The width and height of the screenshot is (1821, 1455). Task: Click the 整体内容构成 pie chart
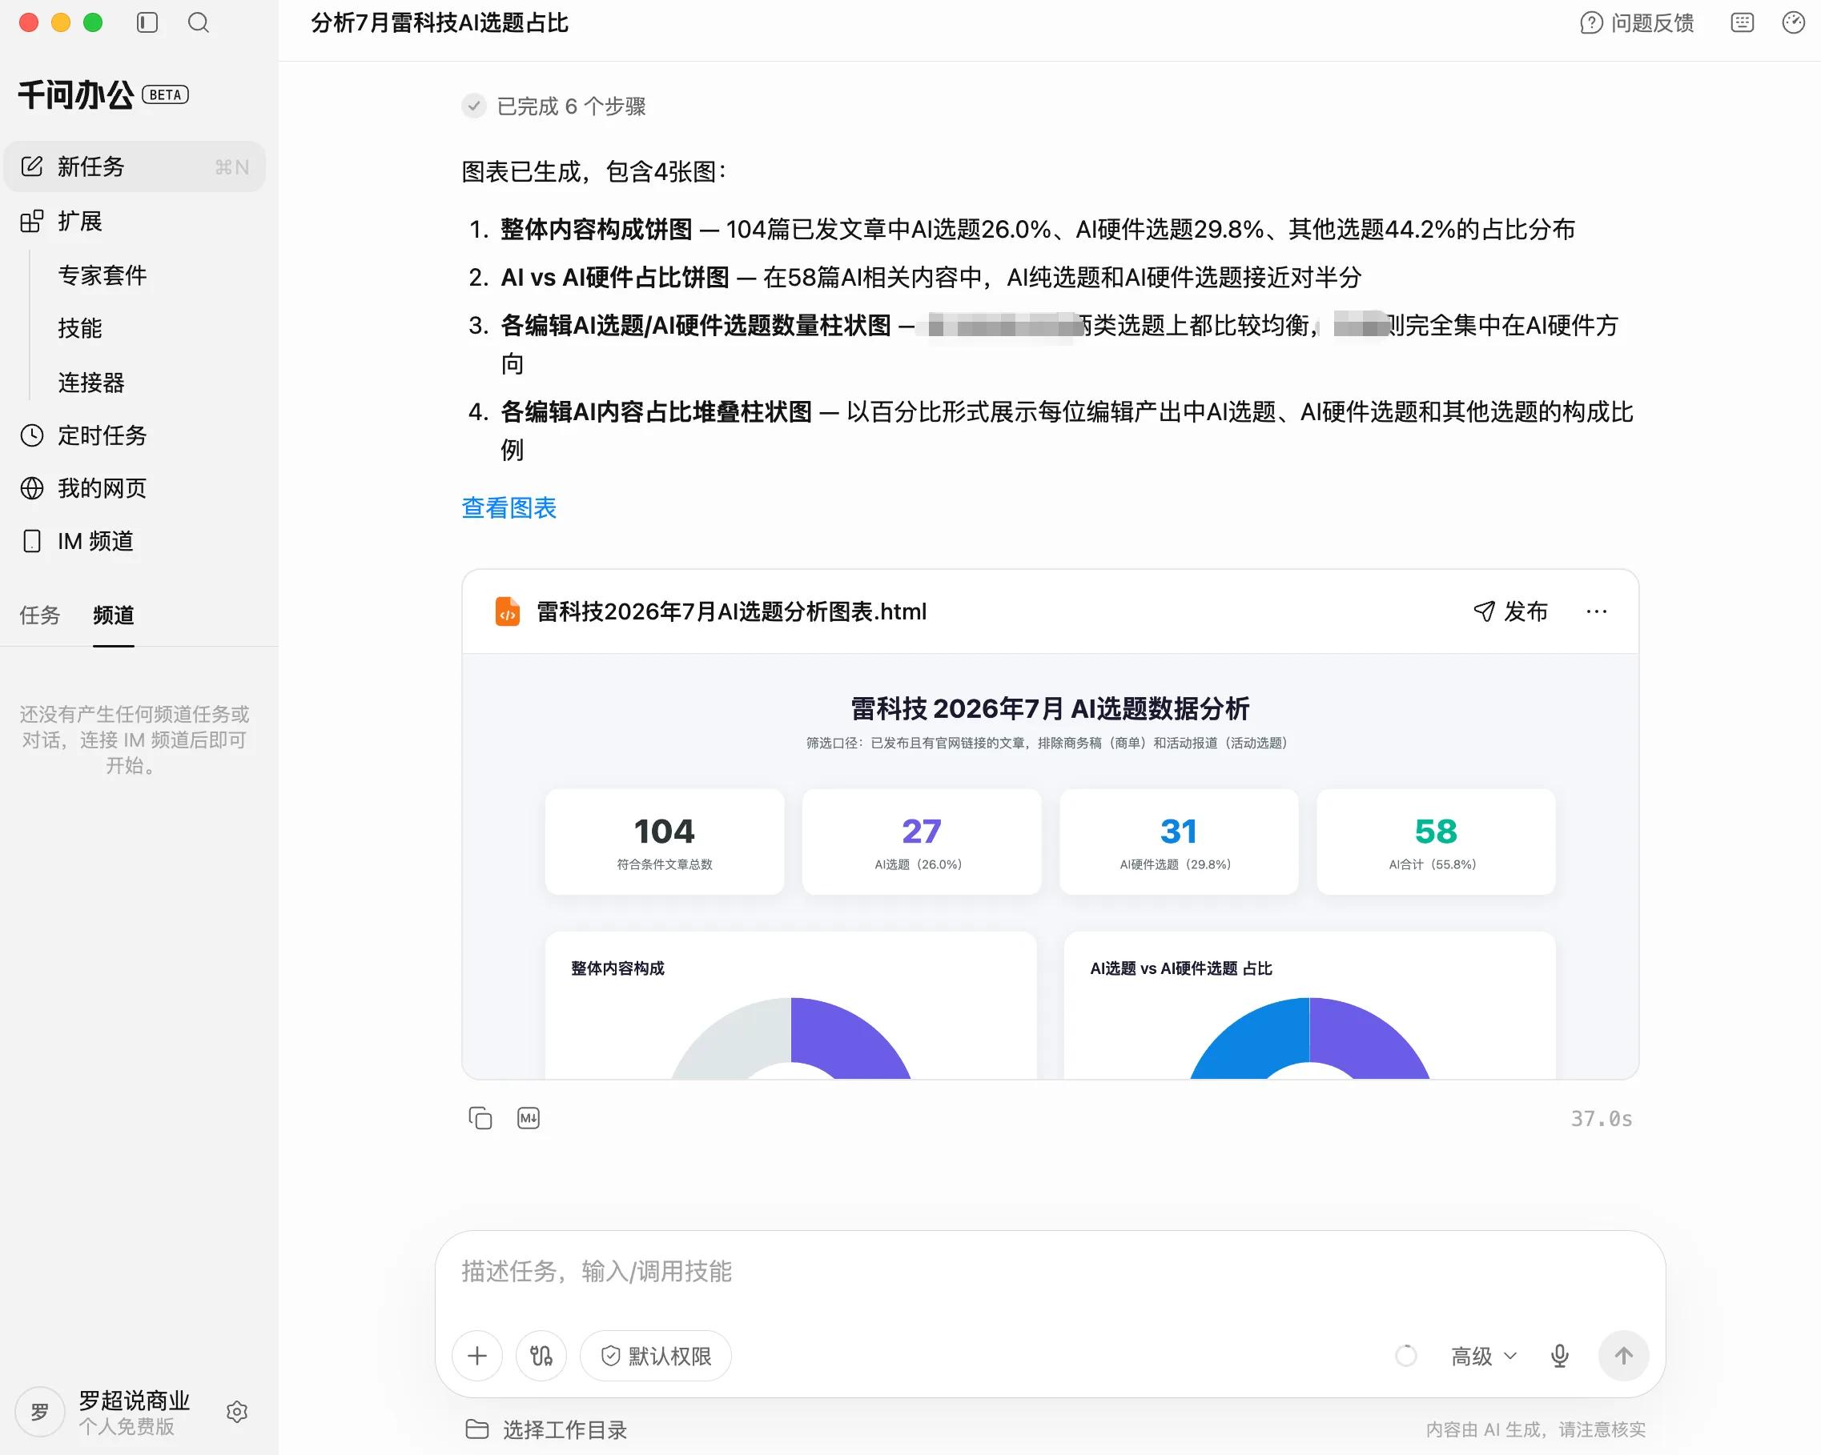791,1038
